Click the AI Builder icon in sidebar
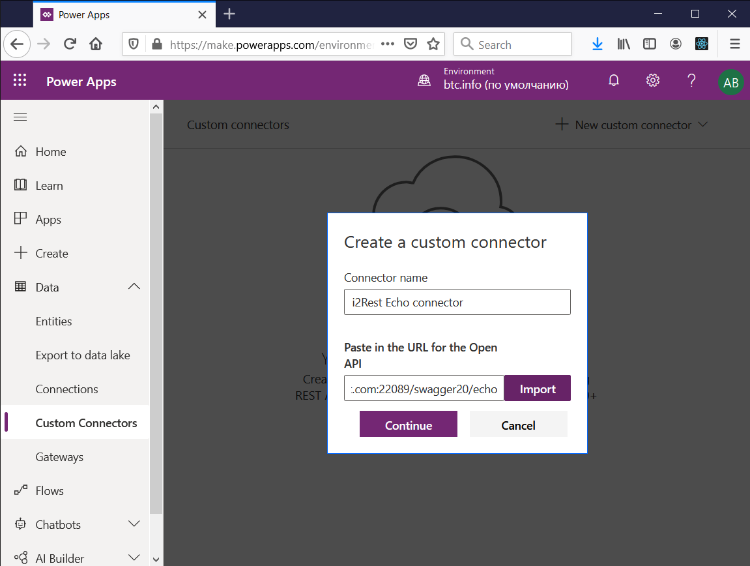 point(21,558)
